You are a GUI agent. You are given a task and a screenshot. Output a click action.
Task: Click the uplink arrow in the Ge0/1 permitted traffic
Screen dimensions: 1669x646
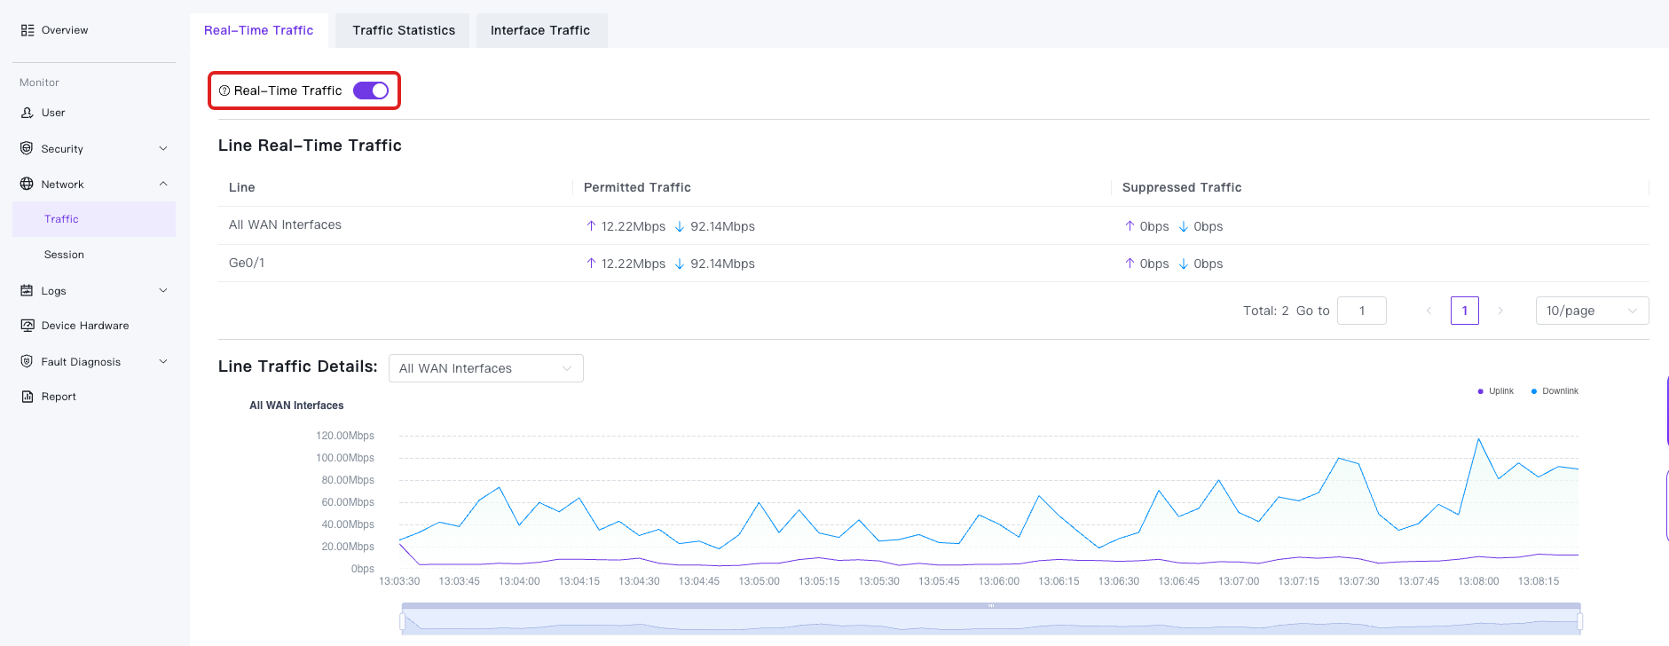click(591, 264)
